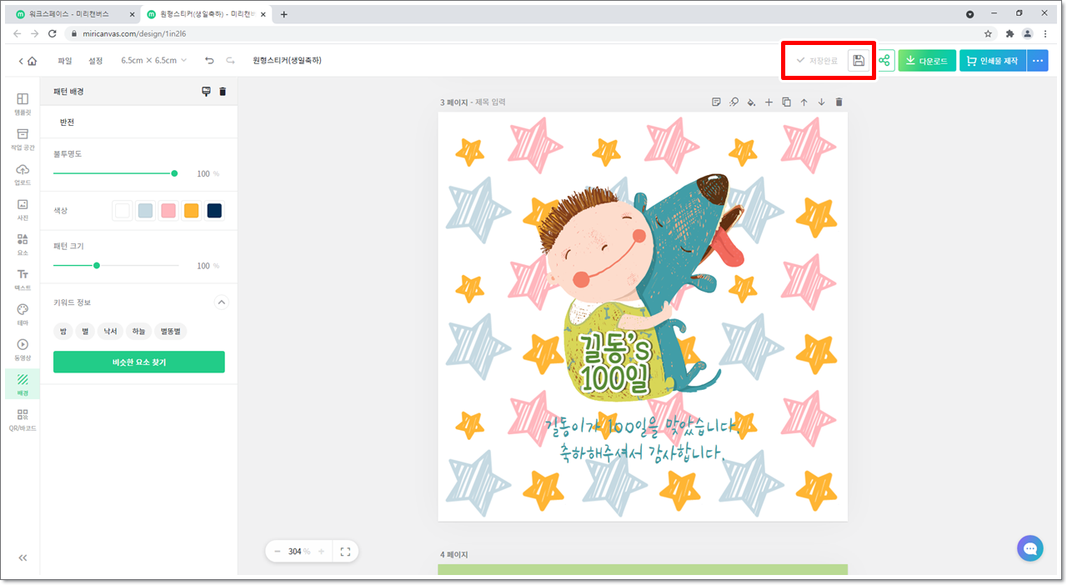The height and width of the screenshot is (585, 1067).
Task: Click the 패턴 크기 slider handle
Action: (97, 266)
